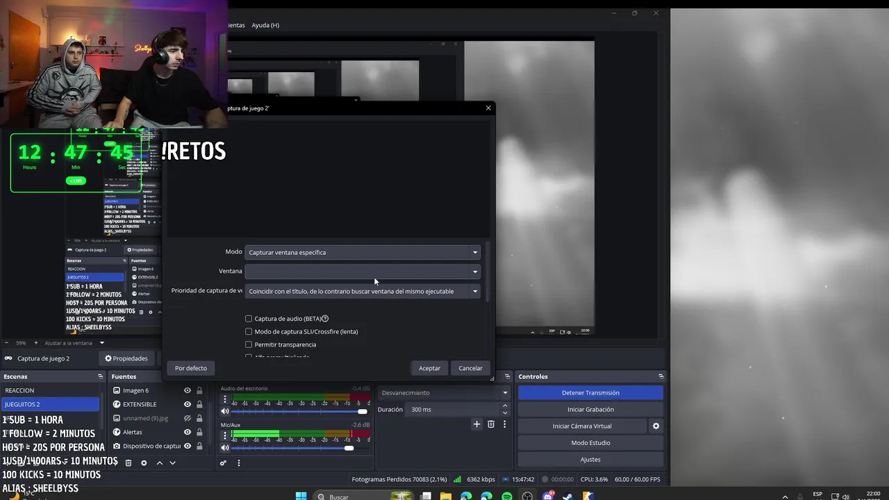Open the empty Ventana dropdown
The width and height of the screenshot is (889, 500).
[363, 272]
